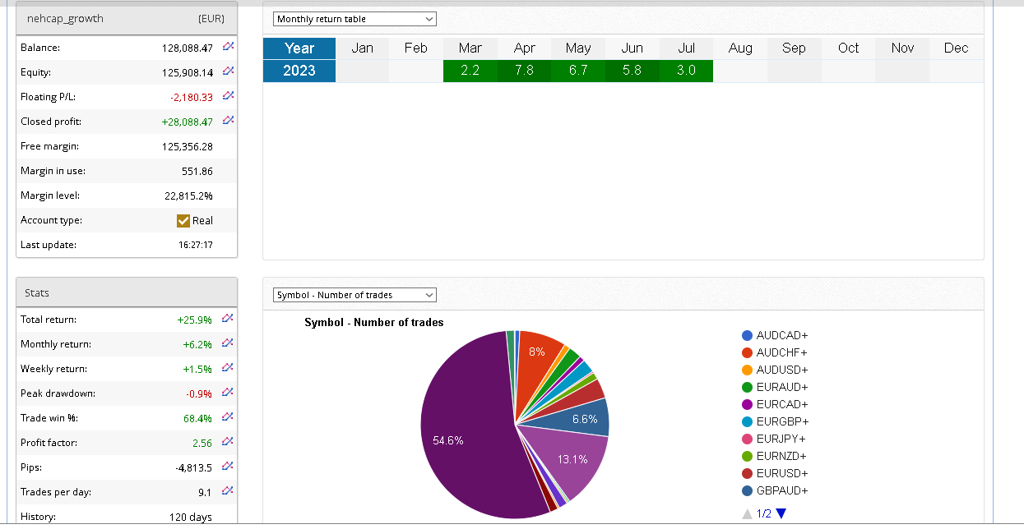Click the chart icon next to Balance

(x=229, y=48)
